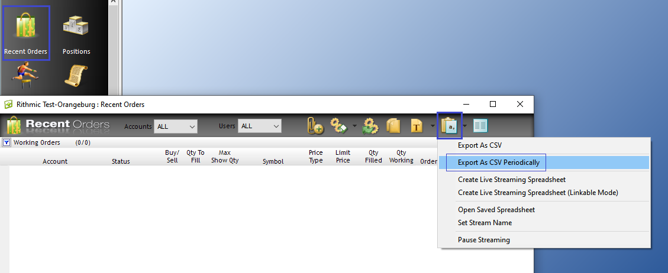The width and height of the screenshot is (668, 273).
Task: Click the Working Orders filter funnel icon
Action: (x=7, y=142)
